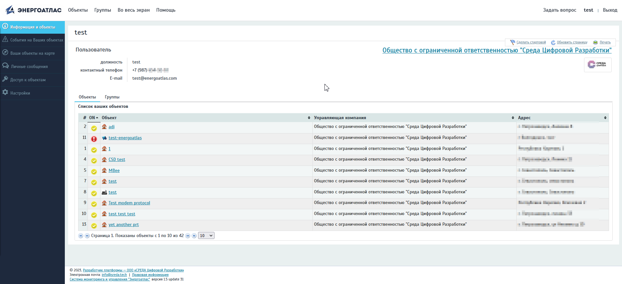Open the rows-per-page dropdown showing 10
The image size is (622, 284).
[x=206, y=236]
